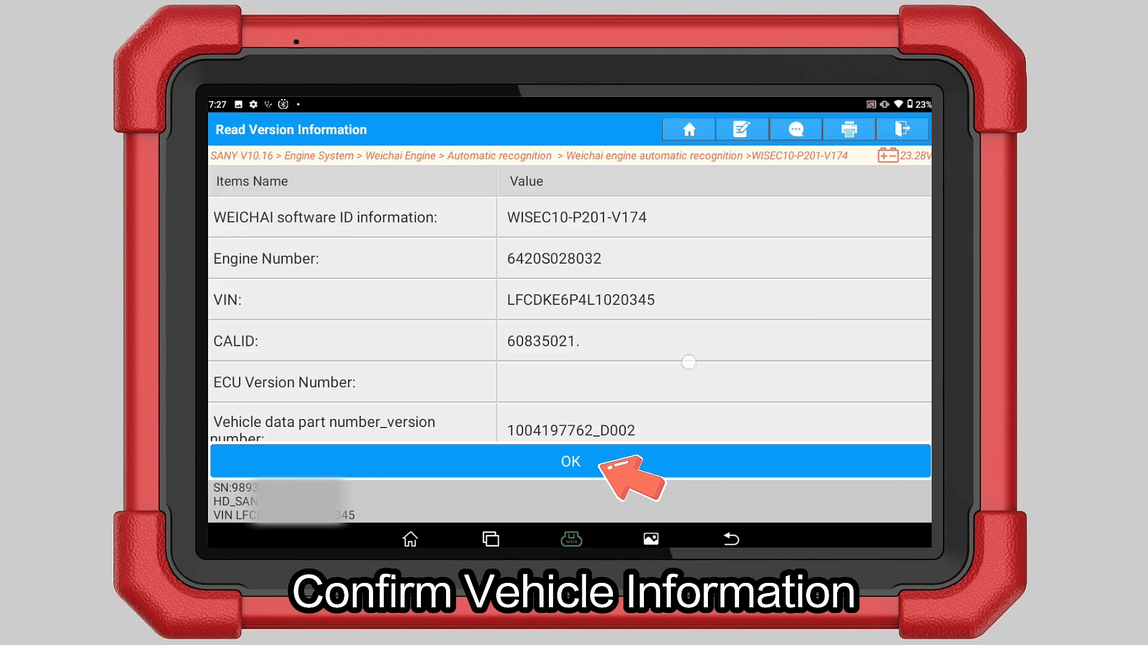
Task: Launch remote assistance chat icon
Action: click(795, 129)
